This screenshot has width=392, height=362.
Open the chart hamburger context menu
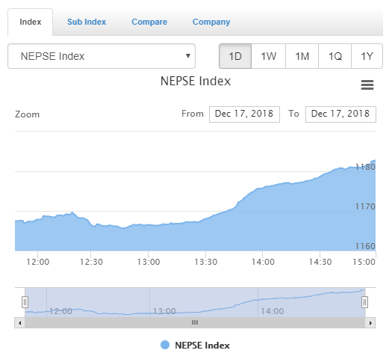click(367, 85)
